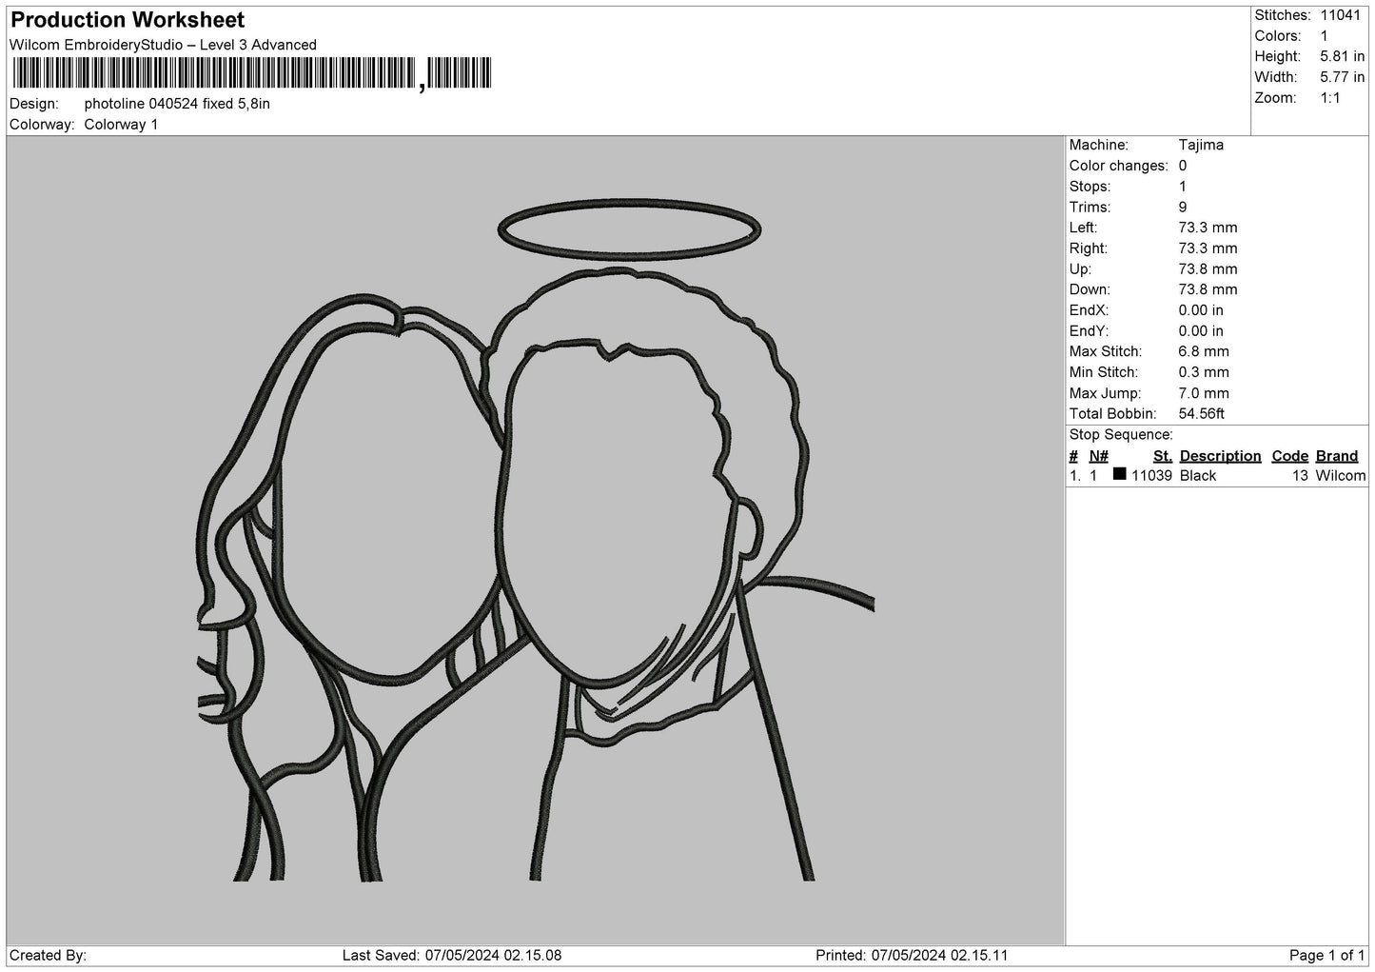Click the Stops value 1
The image size is (1375, 972).
click(x=1183, y=187)
